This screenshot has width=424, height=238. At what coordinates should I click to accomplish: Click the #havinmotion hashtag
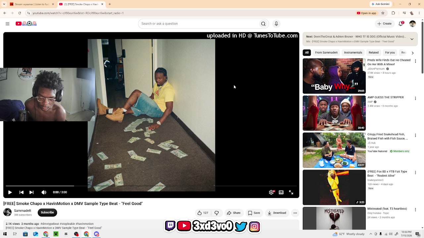coord(84,224)
